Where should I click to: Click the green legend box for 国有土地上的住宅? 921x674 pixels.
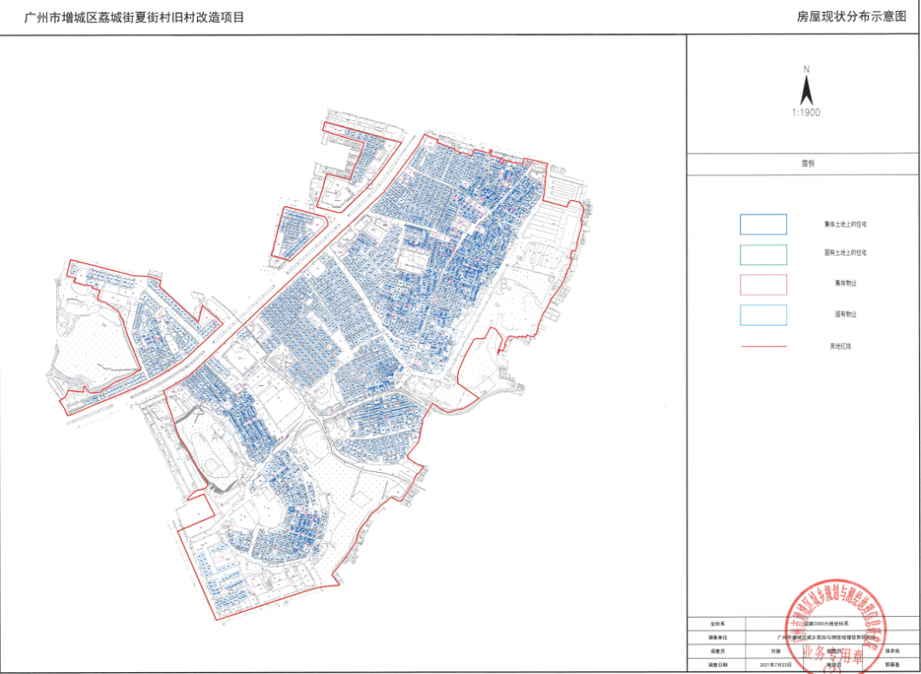[762, 254]
